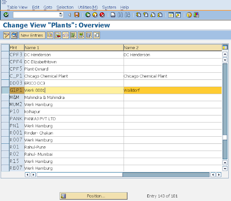Click the Display/Change pencil toggle icon

tap(6, 35)
